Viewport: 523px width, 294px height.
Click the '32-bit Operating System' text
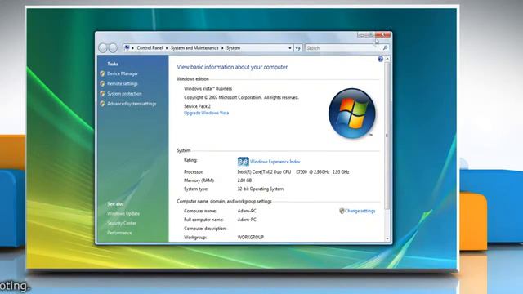pyautogui.click(x=261, y=189)
